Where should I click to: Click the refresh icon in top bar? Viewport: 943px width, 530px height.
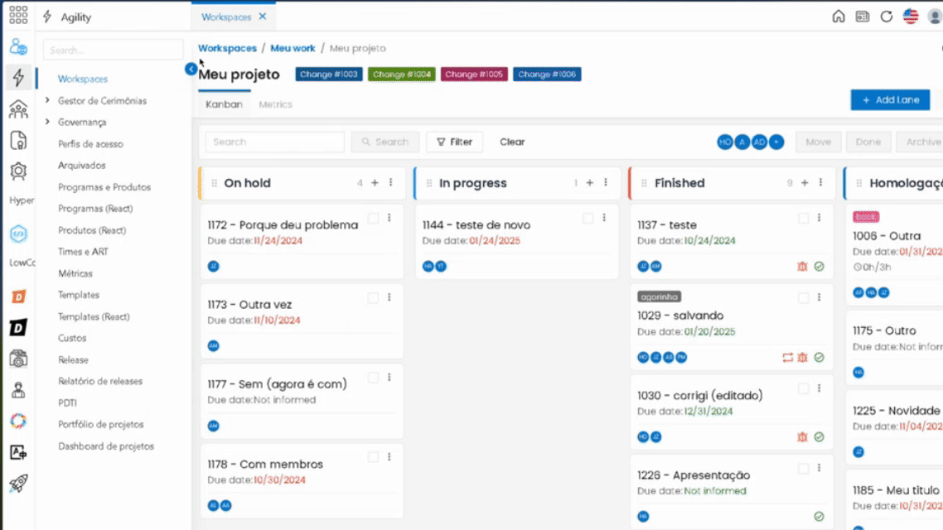coord(887,17)
